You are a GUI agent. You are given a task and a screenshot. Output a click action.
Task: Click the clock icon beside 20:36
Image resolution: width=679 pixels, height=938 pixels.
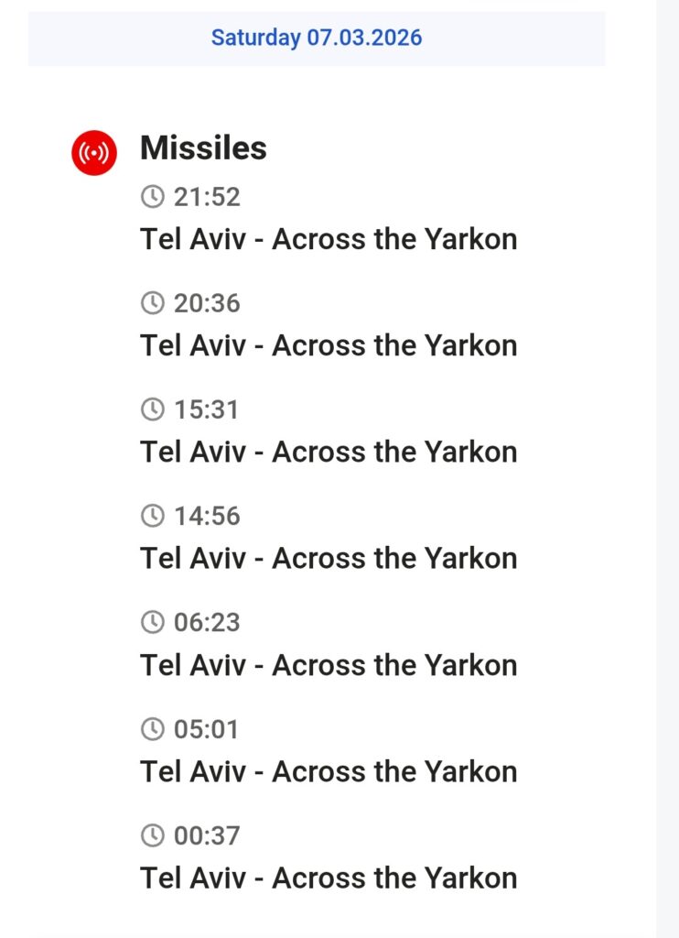click(x=152, y=303)
